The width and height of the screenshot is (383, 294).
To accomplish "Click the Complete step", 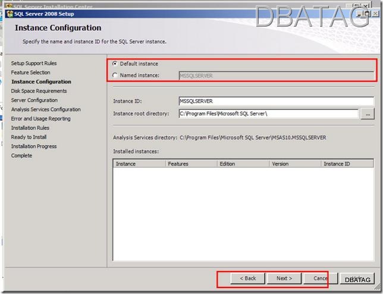I will (x=21, y=156).
